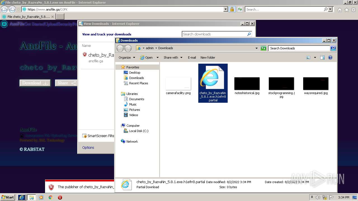Open the Organize menu
Image resolution: width=358 pixels, height=201 pixels.
tap(127, 58)
